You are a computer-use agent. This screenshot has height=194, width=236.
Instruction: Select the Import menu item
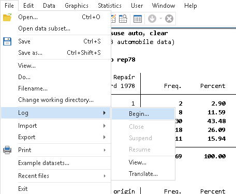pyautogui.click(x=56, y=126)
